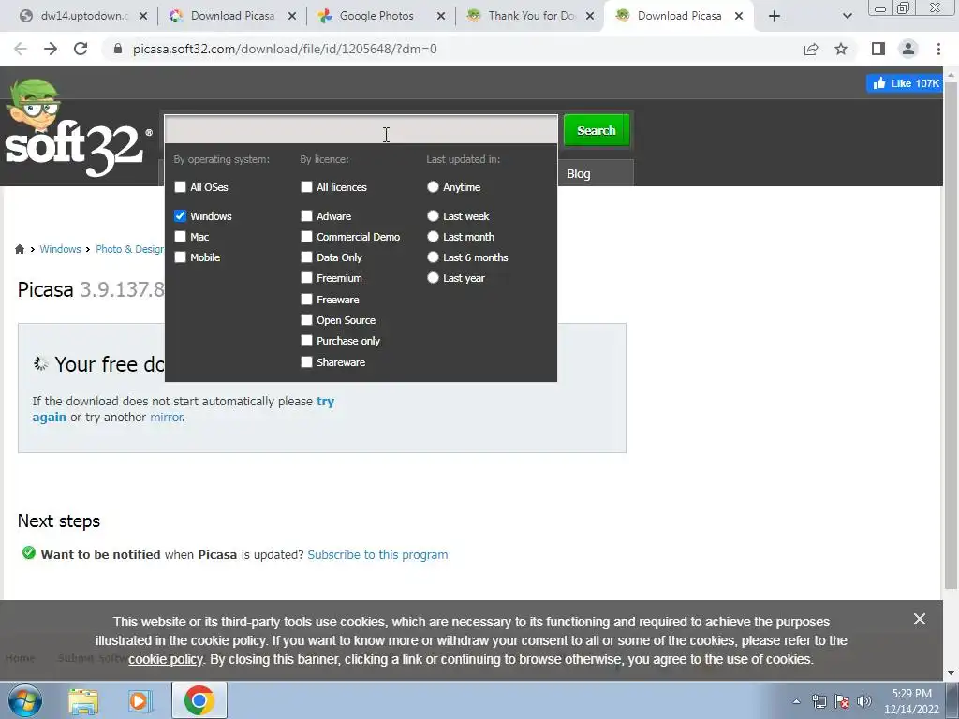Reload the current page
Viewport: 959px width, 719px height.
pyautogui.click(x=81, y=49)
